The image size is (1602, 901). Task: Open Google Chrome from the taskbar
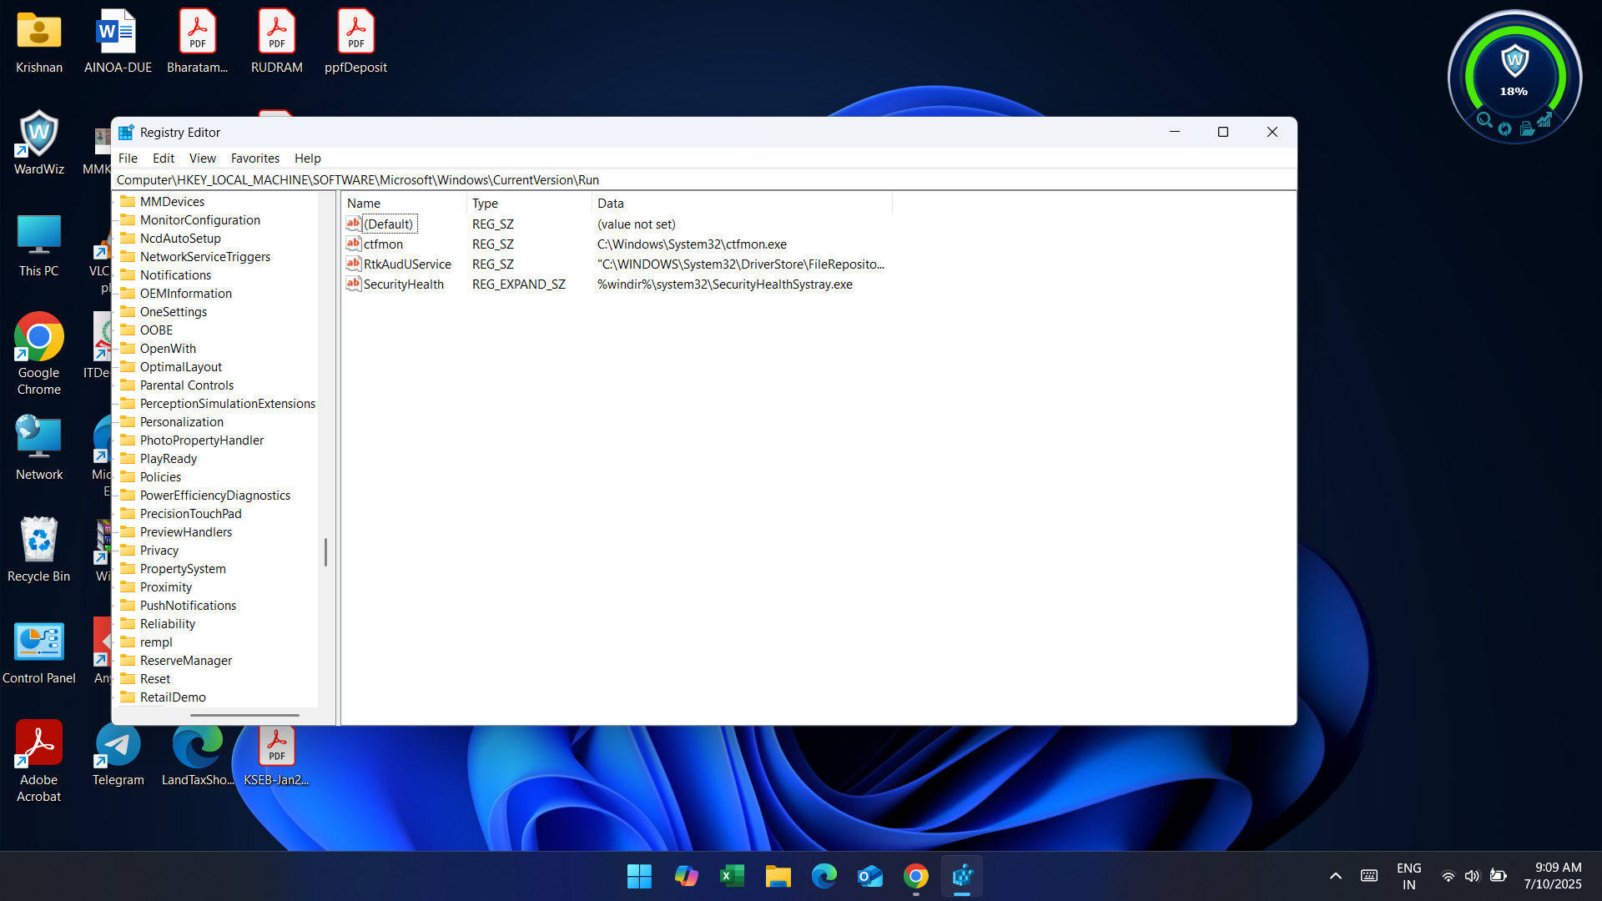pos(915,876)
